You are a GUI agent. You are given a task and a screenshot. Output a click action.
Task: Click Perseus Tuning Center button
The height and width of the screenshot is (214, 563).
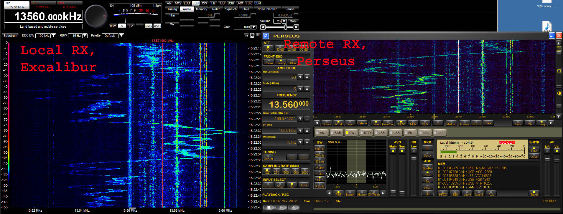tap(268, 158)
